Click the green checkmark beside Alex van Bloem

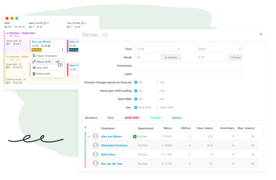pos(89,137)
